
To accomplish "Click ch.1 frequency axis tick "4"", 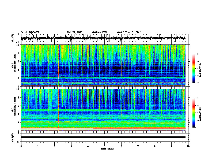I will click(x=18, y=70).
